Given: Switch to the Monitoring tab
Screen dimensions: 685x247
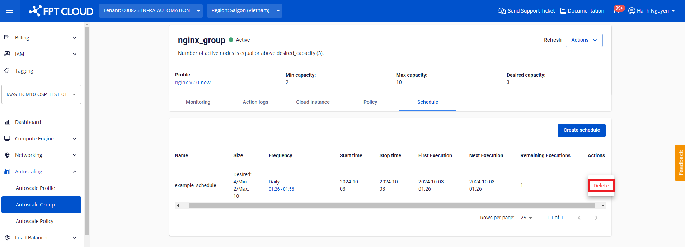Looking at the screenshot, I should pyautogui.click(x=198, y=102).
